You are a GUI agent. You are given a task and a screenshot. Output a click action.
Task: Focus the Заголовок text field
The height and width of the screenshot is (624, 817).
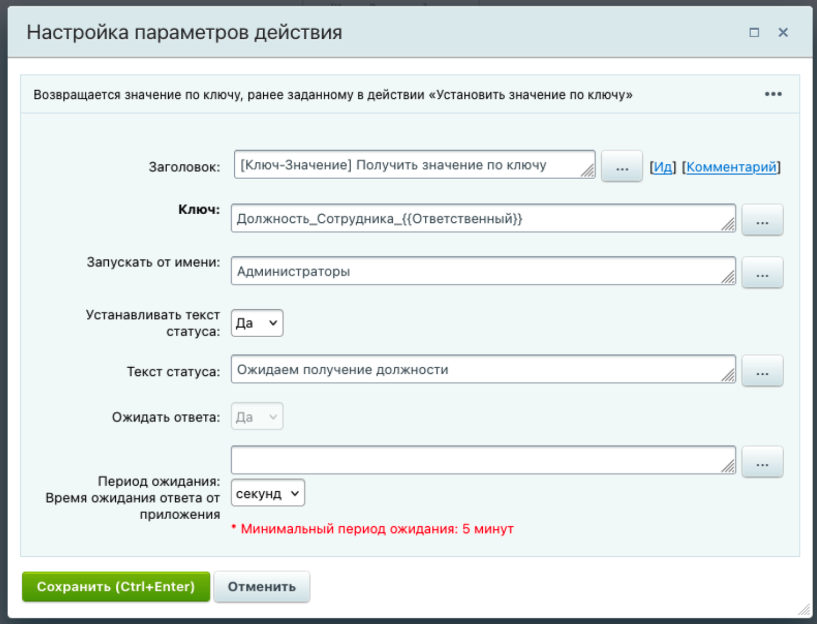click(410, 165)
